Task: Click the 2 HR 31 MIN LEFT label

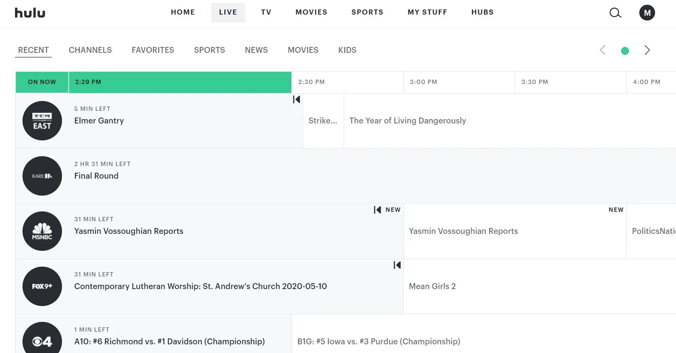Action: click(102, 164)
